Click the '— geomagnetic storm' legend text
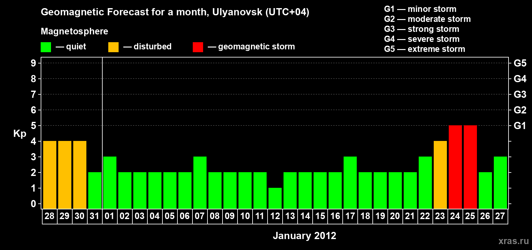The image size is (532, 250). (x=251, y=47)
